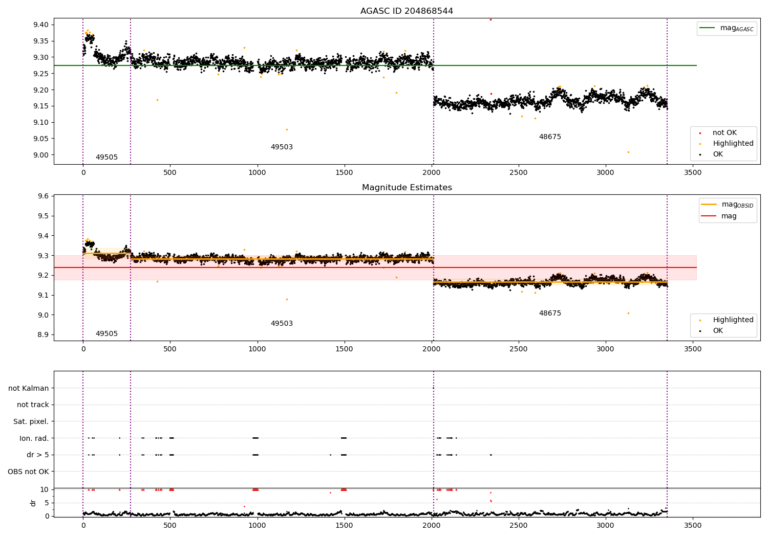Click the 'not Kalman' row label

29,388
